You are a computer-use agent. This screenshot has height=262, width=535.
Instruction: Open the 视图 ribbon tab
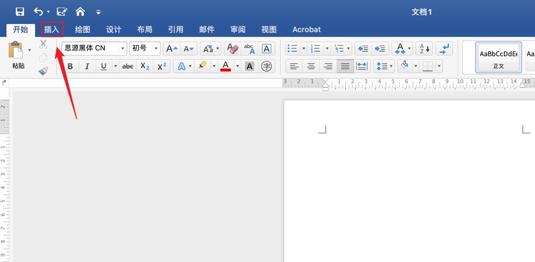269,29
